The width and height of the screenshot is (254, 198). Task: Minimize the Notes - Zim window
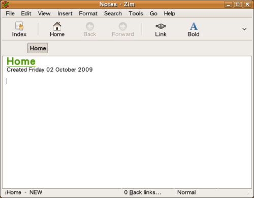pyautogui.click(x=228, y=4)
